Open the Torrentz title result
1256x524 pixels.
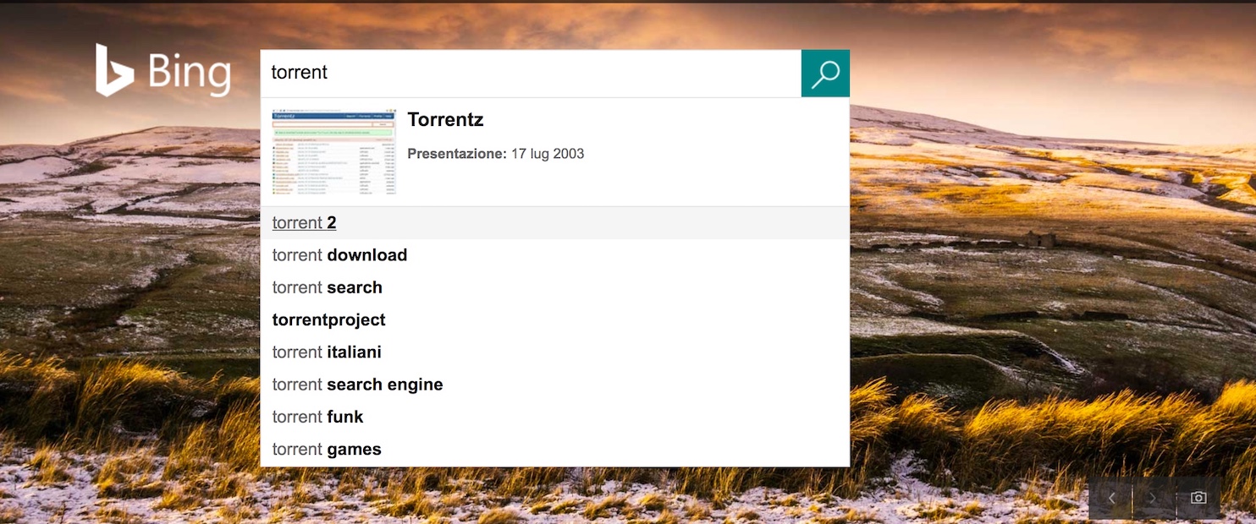445,120
